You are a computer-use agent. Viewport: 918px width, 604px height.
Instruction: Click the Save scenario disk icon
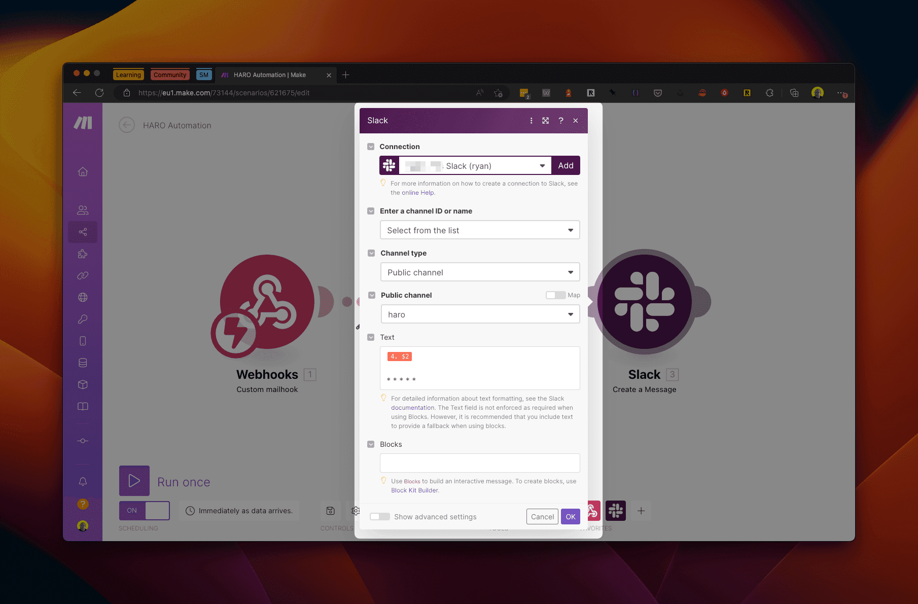pos(330,511)
